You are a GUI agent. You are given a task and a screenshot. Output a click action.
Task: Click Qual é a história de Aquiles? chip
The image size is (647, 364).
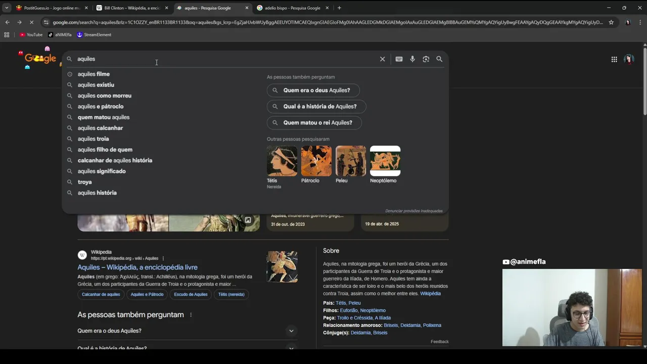pyautogui.click(x=316, y=107)
